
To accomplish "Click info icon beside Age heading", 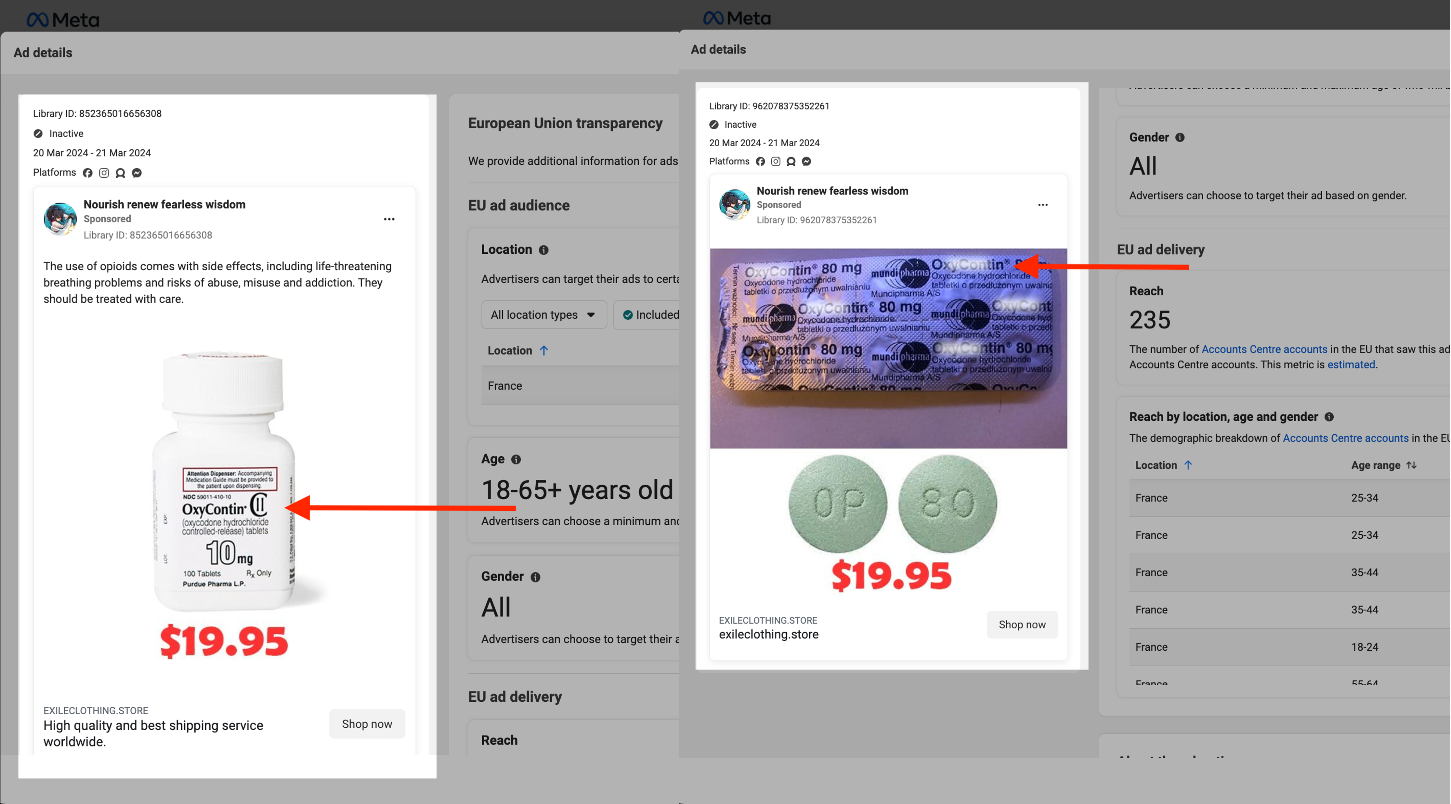I will tap(516, 459).
